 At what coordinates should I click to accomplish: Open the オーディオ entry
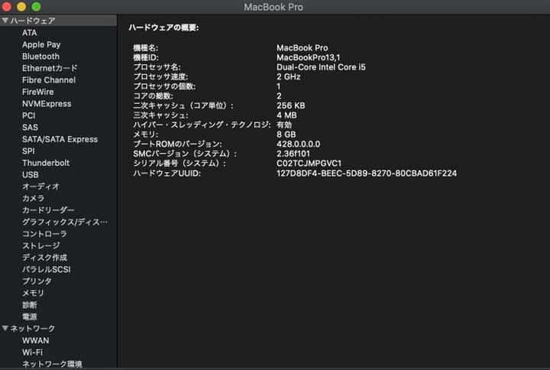coord(40,187)
